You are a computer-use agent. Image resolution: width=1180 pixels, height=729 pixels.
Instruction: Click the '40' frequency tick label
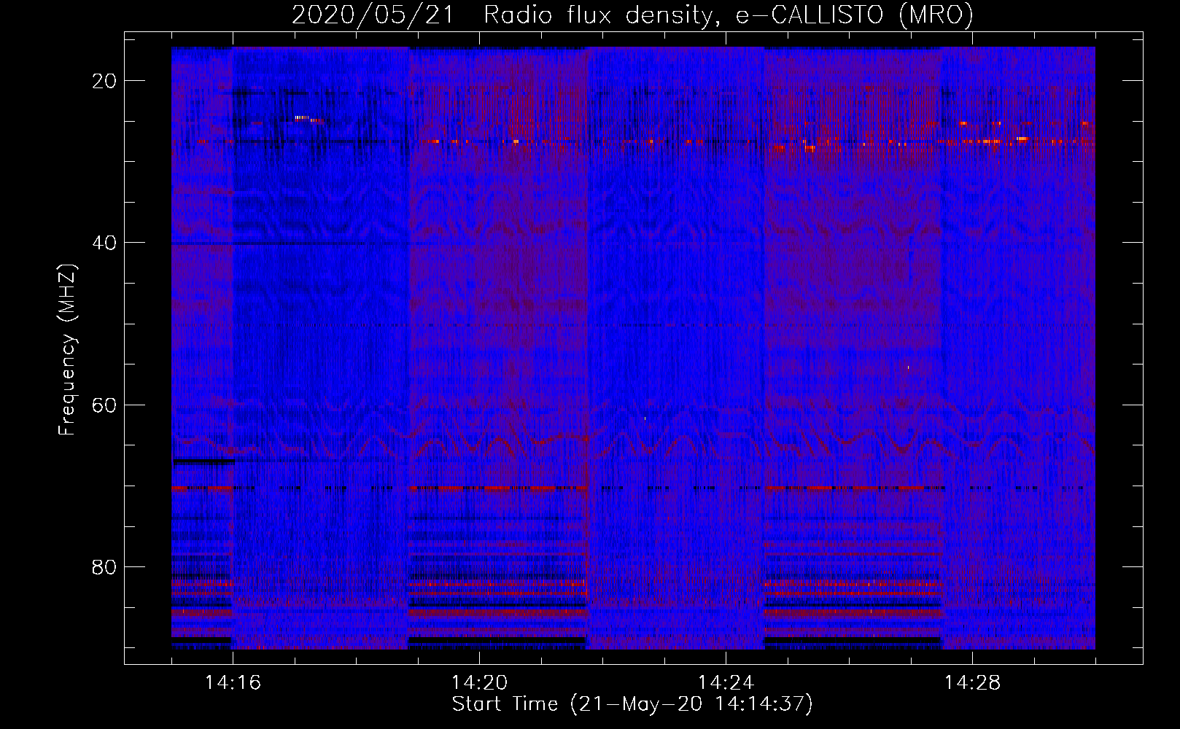tap(104, 243)
